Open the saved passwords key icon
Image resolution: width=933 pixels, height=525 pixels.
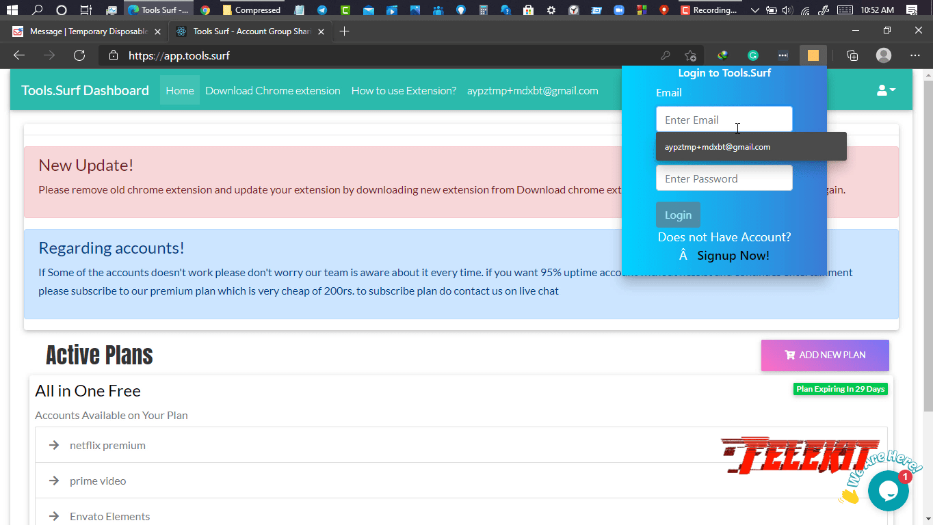pos(665,55)
